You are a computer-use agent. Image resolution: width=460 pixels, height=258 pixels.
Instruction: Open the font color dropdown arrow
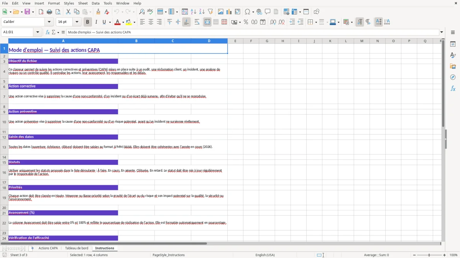pos(123,22)
